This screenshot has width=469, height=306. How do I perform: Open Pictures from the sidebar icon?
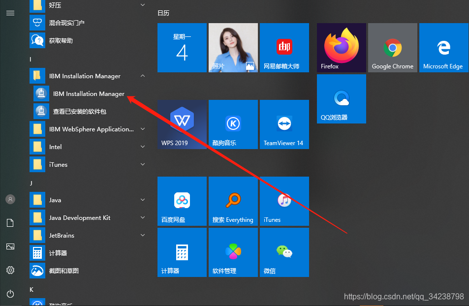pos(10,246)
